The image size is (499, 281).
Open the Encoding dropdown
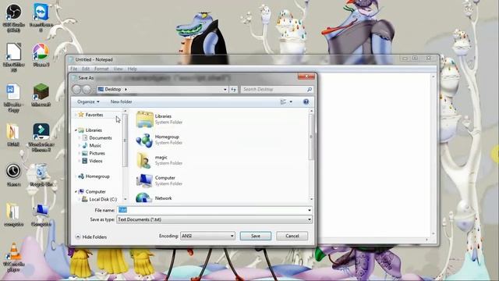click(x=208, y=236)
